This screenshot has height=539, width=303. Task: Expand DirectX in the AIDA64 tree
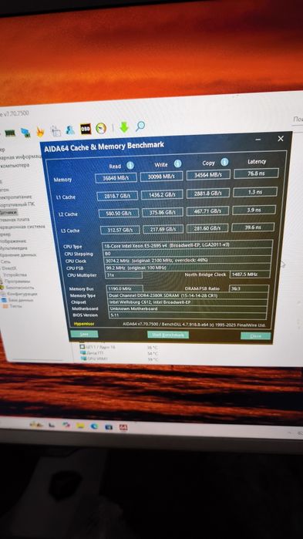[x=9, y=268]
